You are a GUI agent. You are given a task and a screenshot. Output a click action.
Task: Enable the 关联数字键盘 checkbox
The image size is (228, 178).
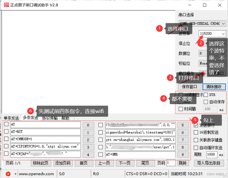[x=196, y=140]
